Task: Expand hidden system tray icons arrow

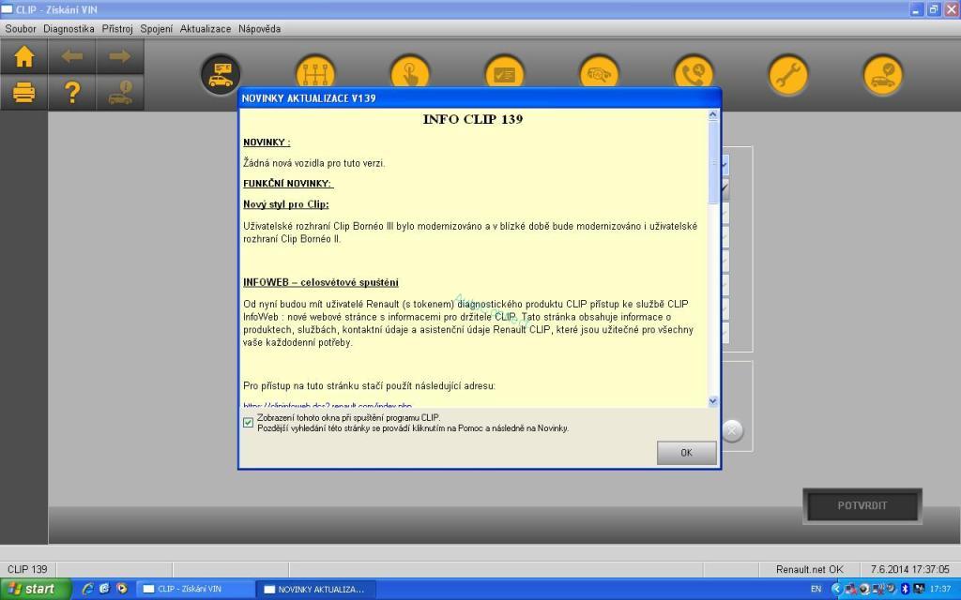Action: point(836,589)
